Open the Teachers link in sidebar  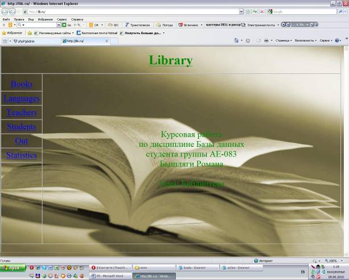22,113
